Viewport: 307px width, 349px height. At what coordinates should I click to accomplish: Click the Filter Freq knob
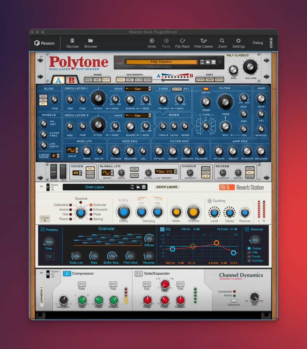226,102
